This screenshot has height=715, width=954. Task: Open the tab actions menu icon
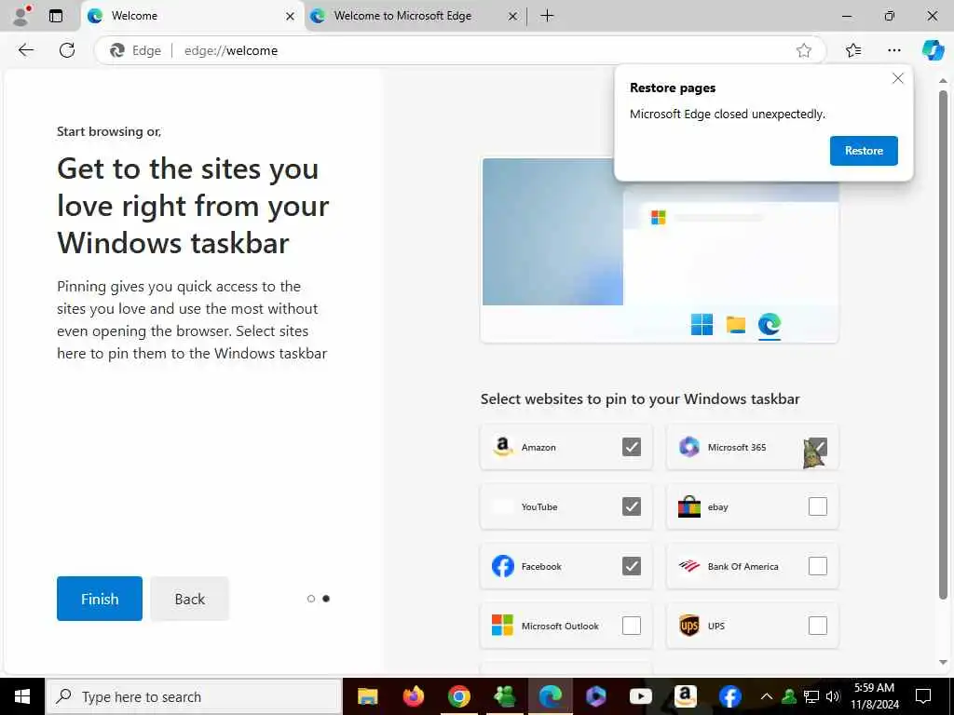(56, 16)
